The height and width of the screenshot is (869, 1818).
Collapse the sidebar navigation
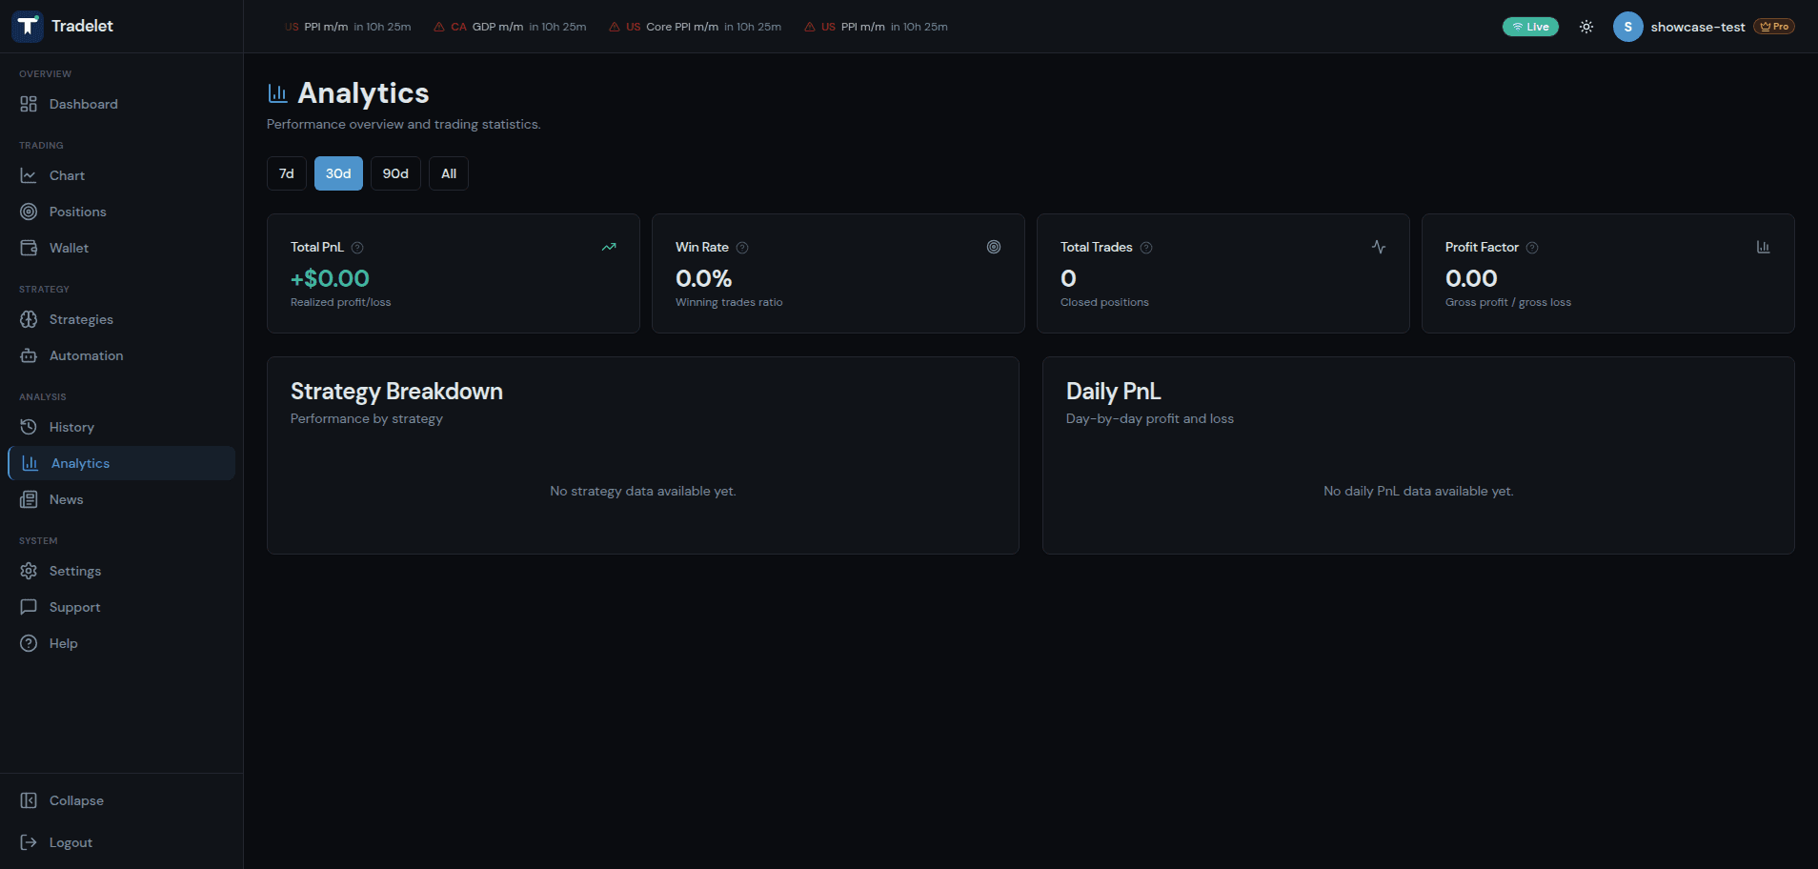(x=76, y=800)
